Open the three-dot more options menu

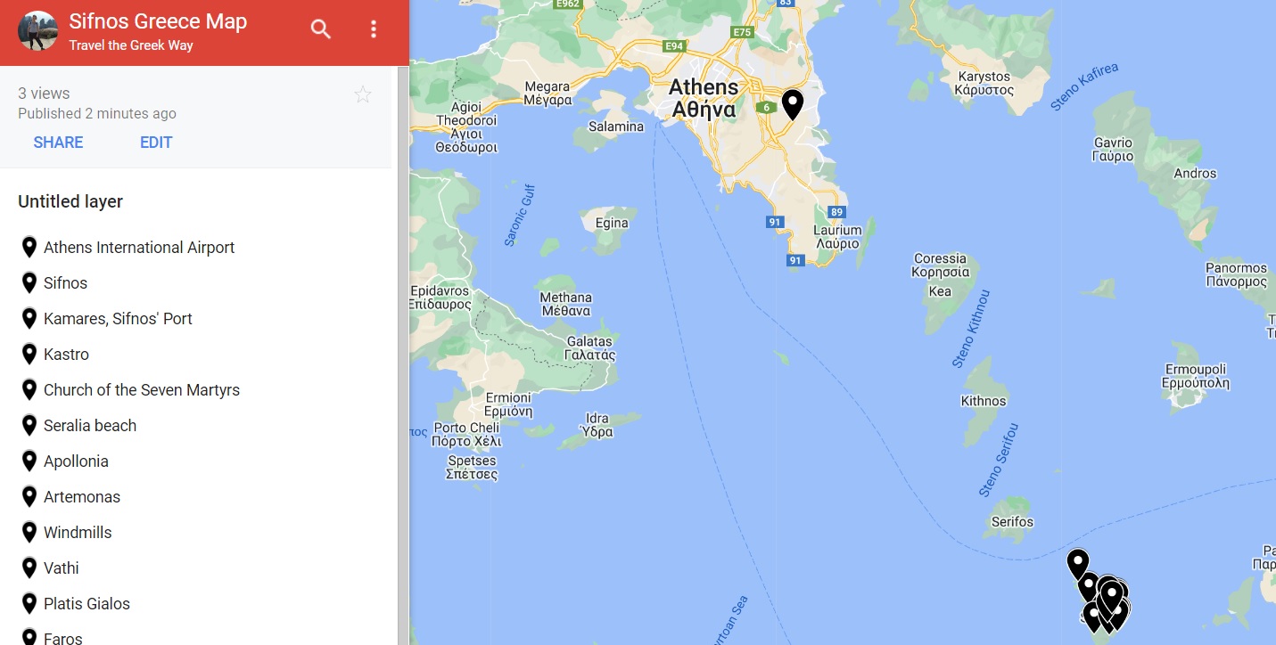[x=374, y=29]
